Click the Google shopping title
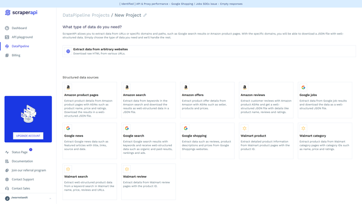 pyautogui.click(x=194, y=136)
